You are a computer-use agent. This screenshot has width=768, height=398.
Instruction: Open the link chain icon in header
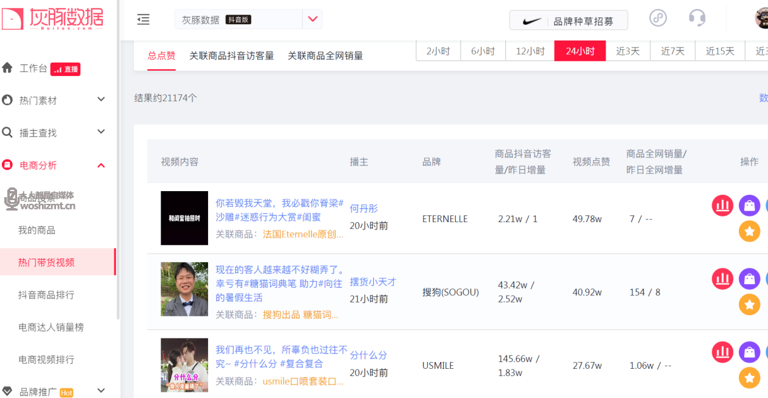[x=658, y=18]
